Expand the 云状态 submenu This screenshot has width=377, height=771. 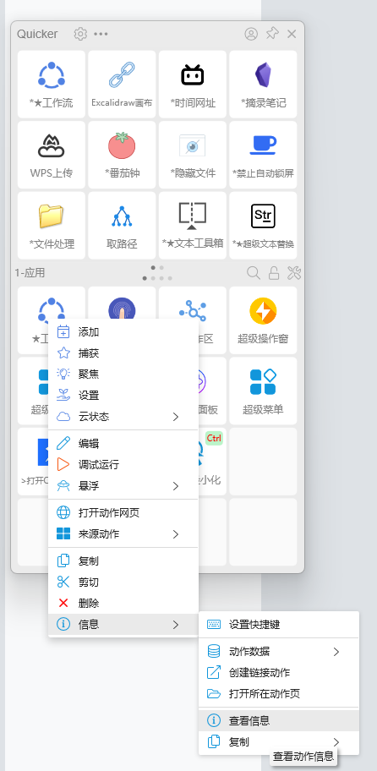pos(123,417)
